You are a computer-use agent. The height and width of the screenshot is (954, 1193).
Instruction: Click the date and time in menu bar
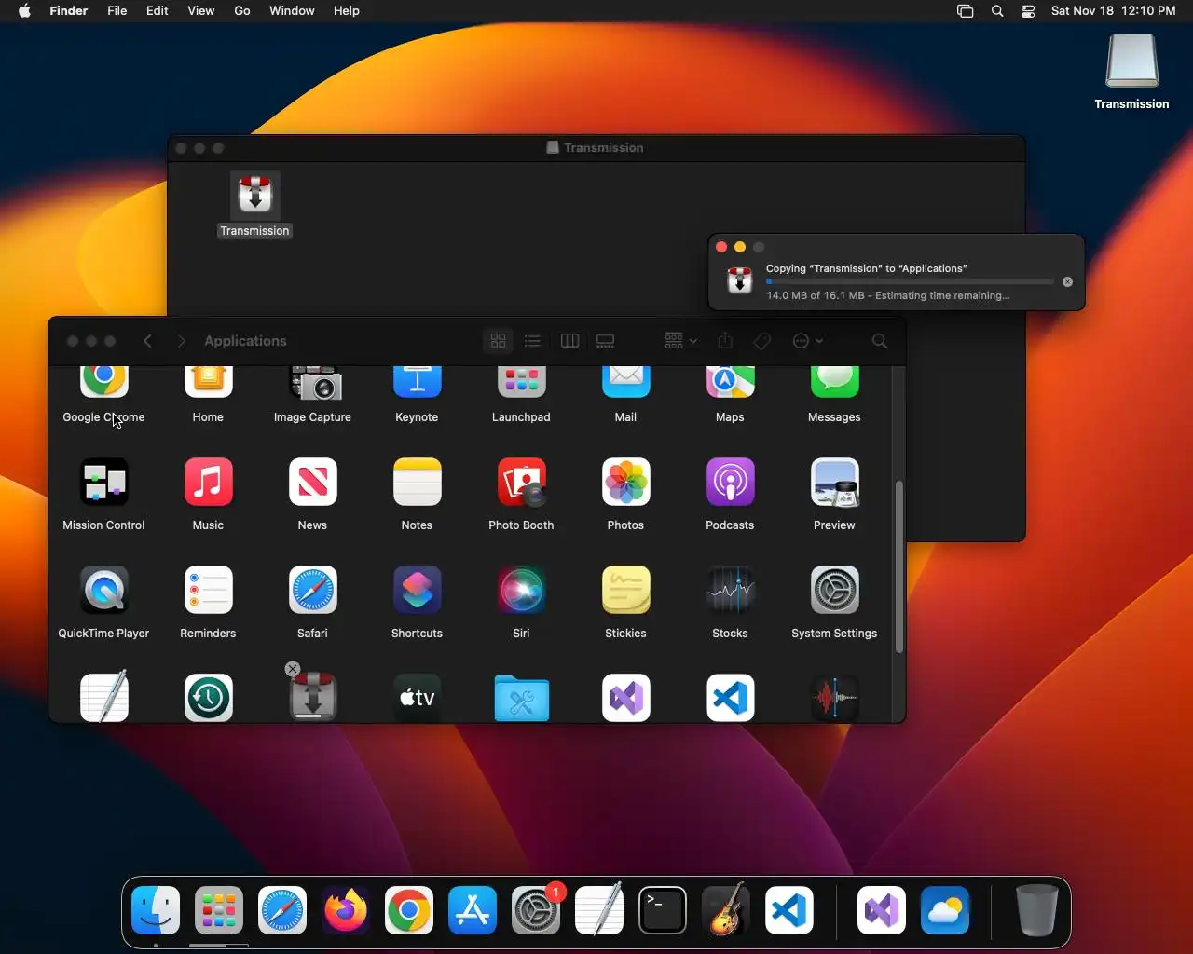1113,11
